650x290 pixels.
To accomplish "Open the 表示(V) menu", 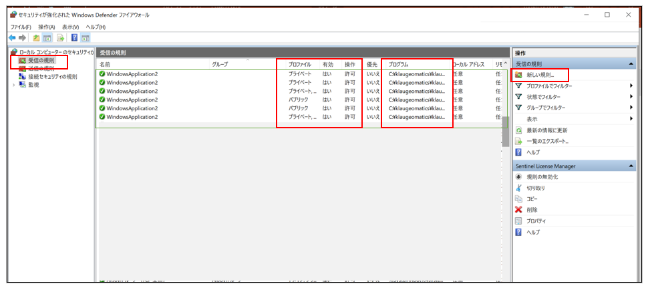I will (70, 27).
